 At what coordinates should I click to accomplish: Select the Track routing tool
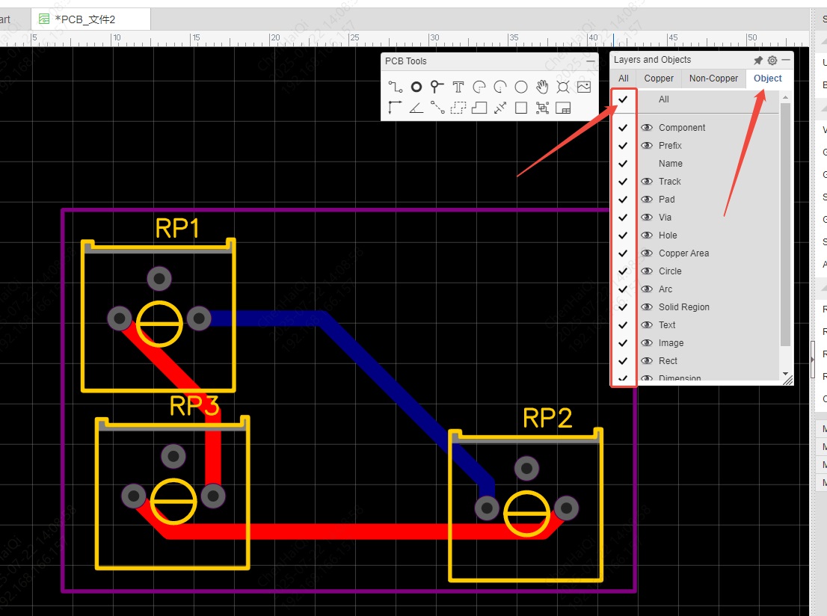pos(396,87)
